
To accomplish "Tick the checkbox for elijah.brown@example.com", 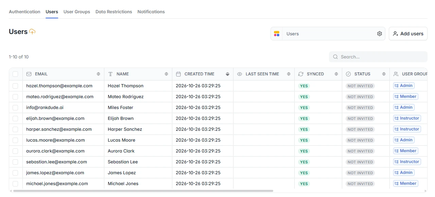I will click(x=15, y=118).
